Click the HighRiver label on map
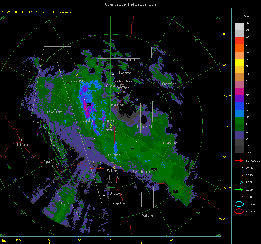 point(120,204)
